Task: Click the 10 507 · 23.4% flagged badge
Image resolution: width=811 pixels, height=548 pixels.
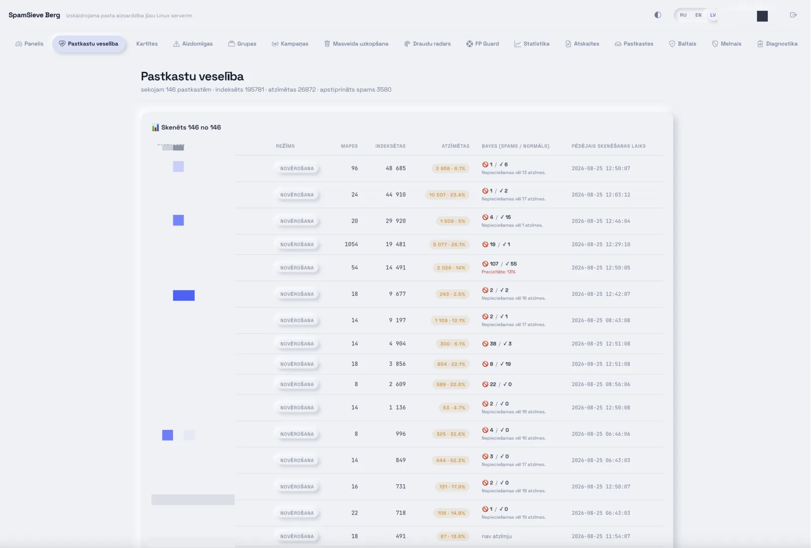Action: click(447, 195)
